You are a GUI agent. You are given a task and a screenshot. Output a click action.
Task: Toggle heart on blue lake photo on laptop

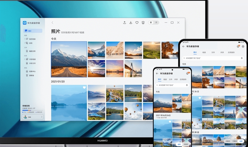(x=84, y=88)
